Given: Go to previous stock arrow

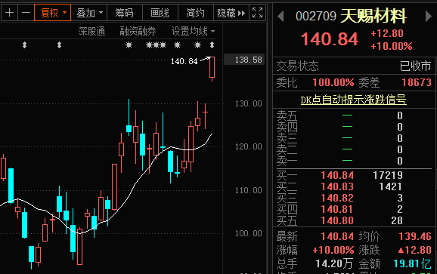Looking at the screenshot, I should point(281,16).
